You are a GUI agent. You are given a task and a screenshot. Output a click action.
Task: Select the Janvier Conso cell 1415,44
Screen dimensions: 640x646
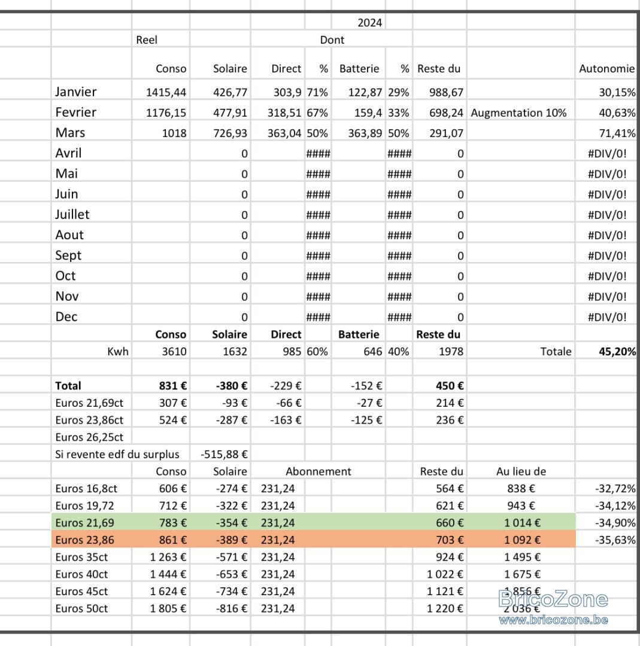click(x=161, y=92)
